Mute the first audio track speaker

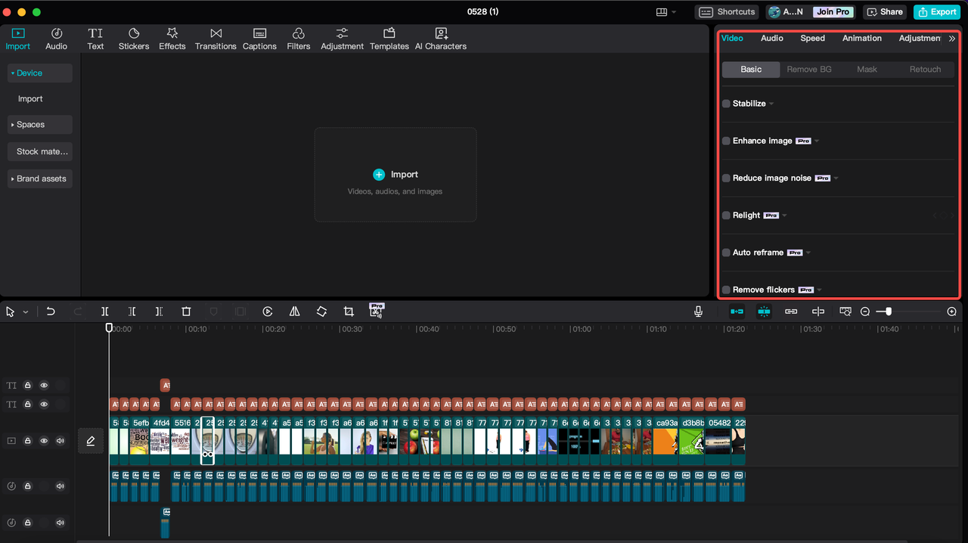pyautogui.click(x=60, y=486)
